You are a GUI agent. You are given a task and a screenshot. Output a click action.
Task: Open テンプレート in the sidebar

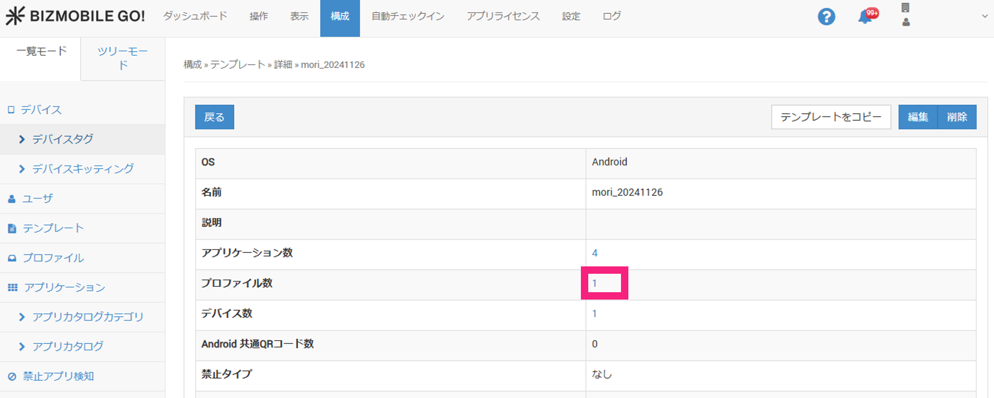pyautogui.click(x=53, y=228)
